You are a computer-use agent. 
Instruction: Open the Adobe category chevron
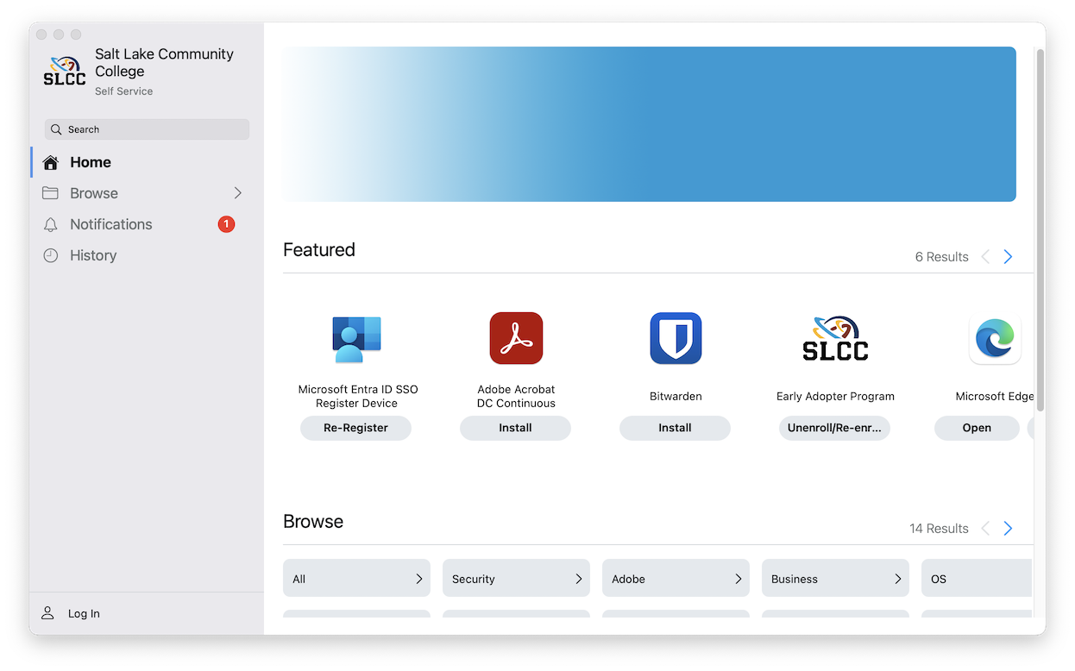pyautogui.click(x=739, y=579)
